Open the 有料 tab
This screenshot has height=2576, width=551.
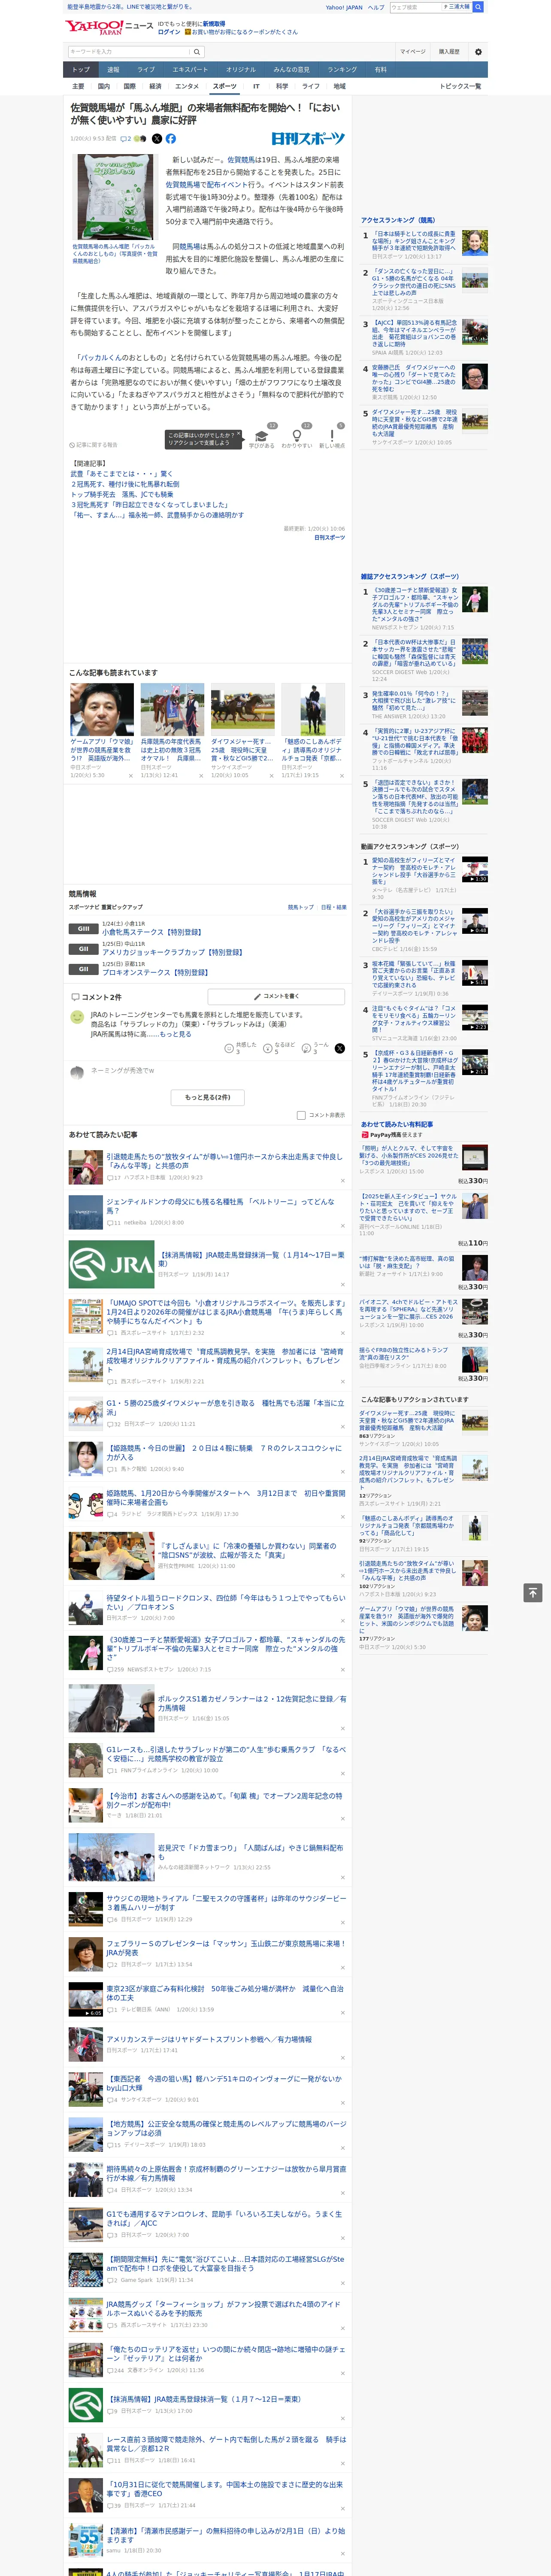381,70
